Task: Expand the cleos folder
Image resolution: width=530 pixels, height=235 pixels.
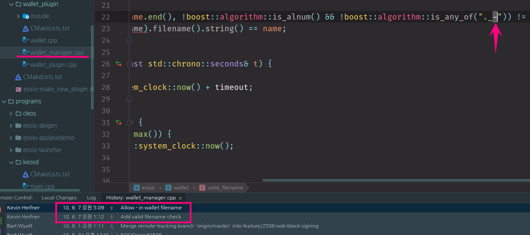Action: (11, 113)
